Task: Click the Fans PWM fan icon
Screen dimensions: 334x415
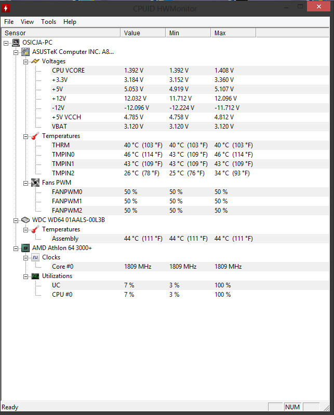Action: pos(35,183)
